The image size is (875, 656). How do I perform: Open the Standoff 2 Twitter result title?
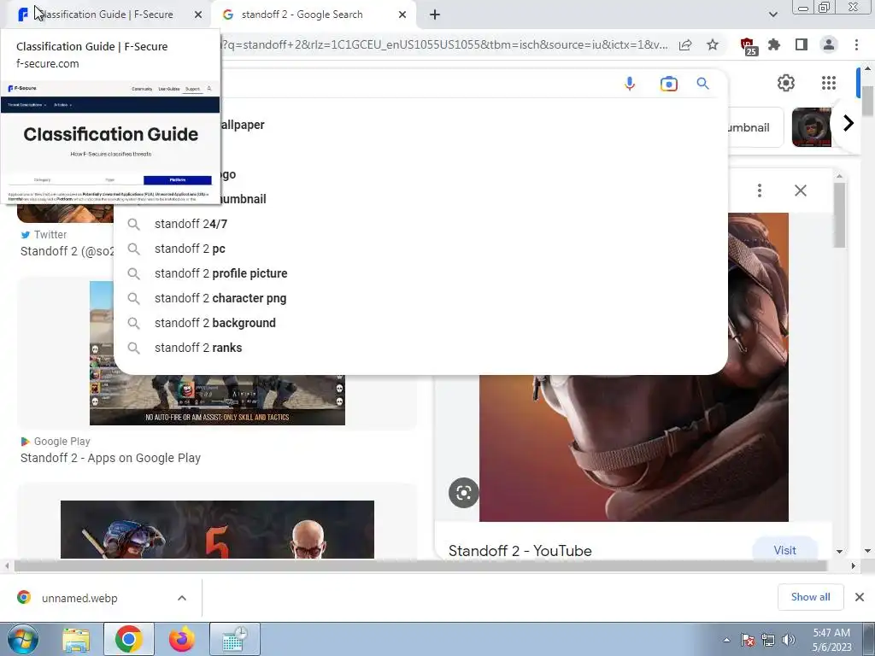pyautogui.click(x=67, y=251)
